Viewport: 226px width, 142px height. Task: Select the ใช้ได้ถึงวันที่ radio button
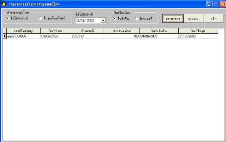8,18
